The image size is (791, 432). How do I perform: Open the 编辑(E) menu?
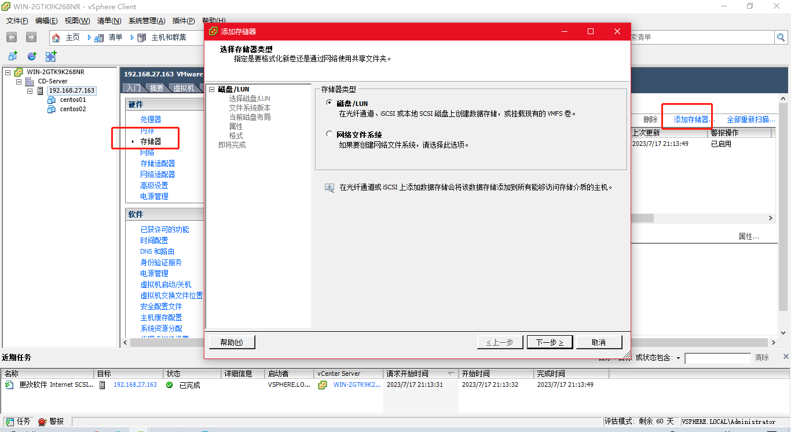(x=47, y=21)
